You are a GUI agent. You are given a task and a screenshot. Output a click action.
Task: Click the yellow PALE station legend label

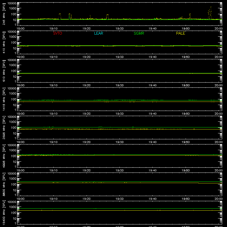[x=180, y=33]
